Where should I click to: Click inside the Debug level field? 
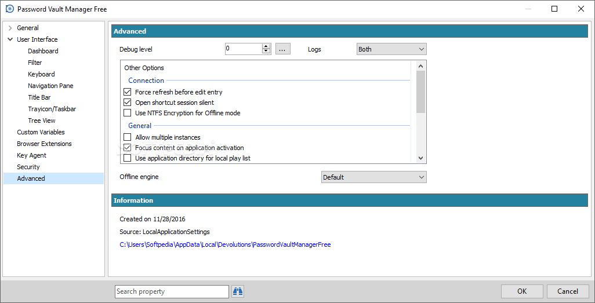pyautogui.click(x=244, y=49)
